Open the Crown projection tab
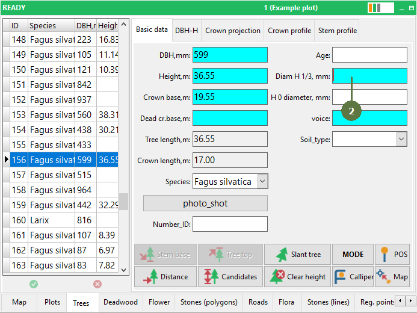This screenshot has height=313, width=417. (x=233, y=31)
